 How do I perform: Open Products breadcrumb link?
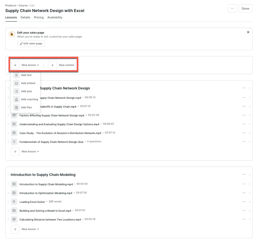click(x=11, y=5)
